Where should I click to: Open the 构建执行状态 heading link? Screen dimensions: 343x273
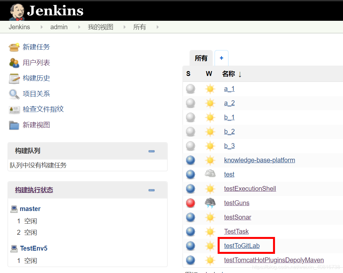click(x=34, y=190)
